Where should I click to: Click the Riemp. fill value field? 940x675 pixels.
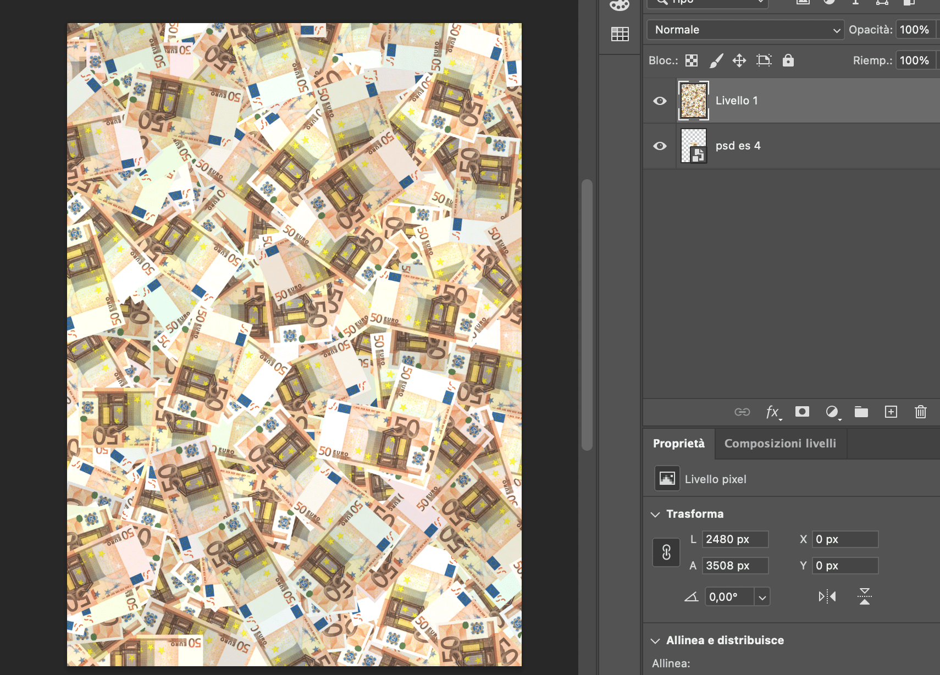[915, 60]
